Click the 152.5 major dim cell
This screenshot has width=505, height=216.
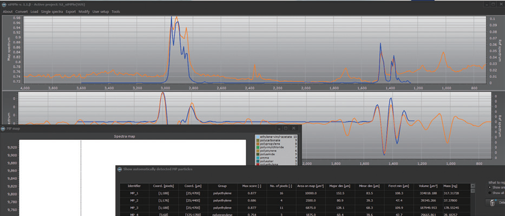tap(340, 193)
